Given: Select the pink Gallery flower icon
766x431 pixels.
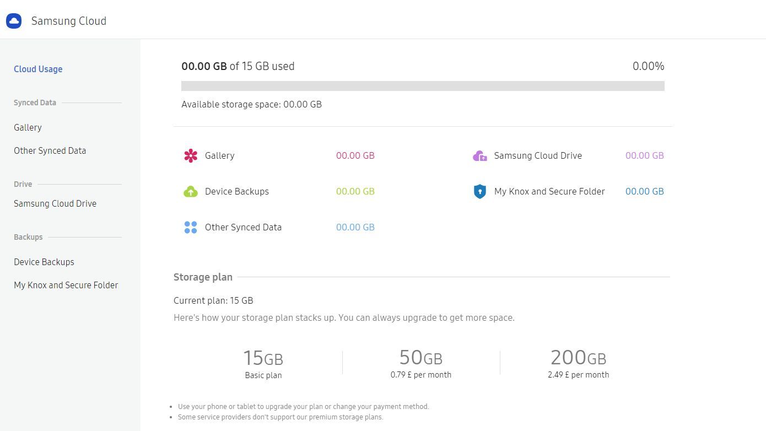Looking at the screenshot, I should [190, 155].
